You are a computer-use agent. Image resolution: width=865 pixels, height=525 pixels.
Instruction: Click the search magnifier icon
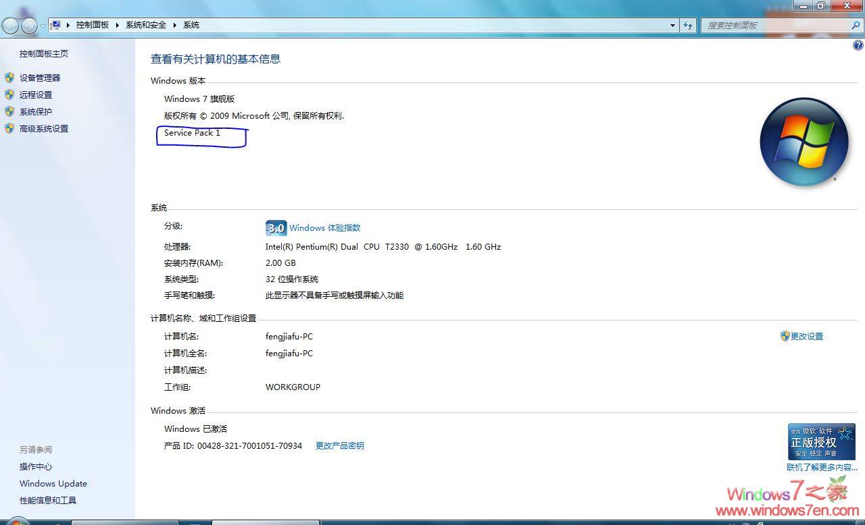click(856, 25)
